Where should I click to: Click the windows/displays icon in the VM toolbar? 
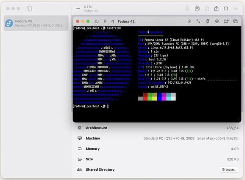tap(235, 21)
